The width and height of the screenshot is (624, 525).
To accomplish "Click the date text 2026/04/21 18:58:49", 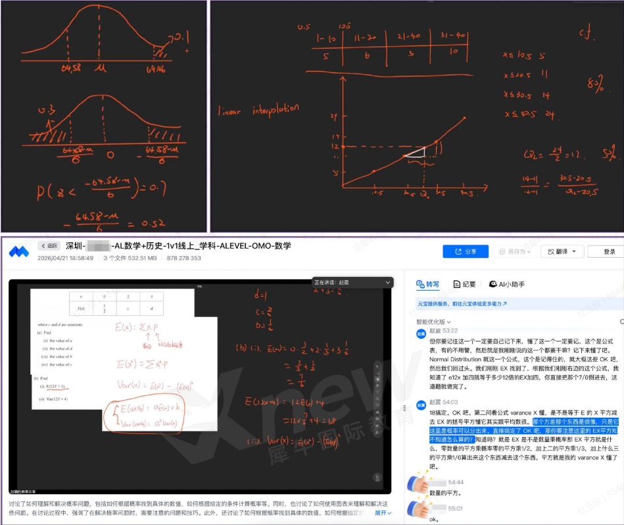I will 65,258.
